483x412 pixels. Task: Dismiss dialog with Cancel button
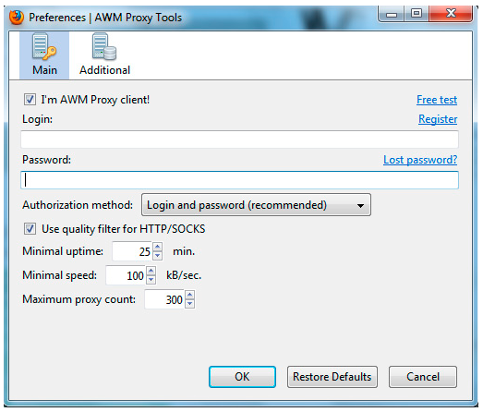[423, 377]
